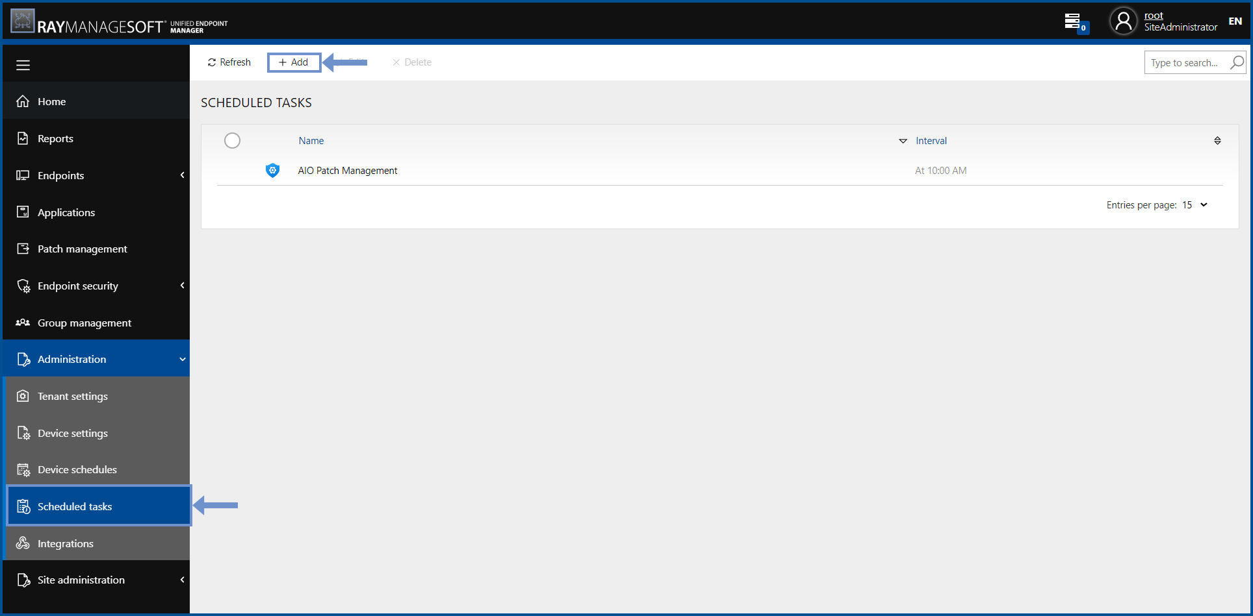Image resolution: width=1253 pixels, height=616 pixels.
Task: Click the shield icon next to AIO Patch Management
Action: (272, 170)
